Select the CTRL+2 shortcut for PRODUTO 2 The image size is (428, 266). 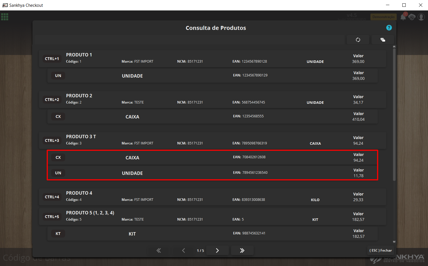(52, 100)
